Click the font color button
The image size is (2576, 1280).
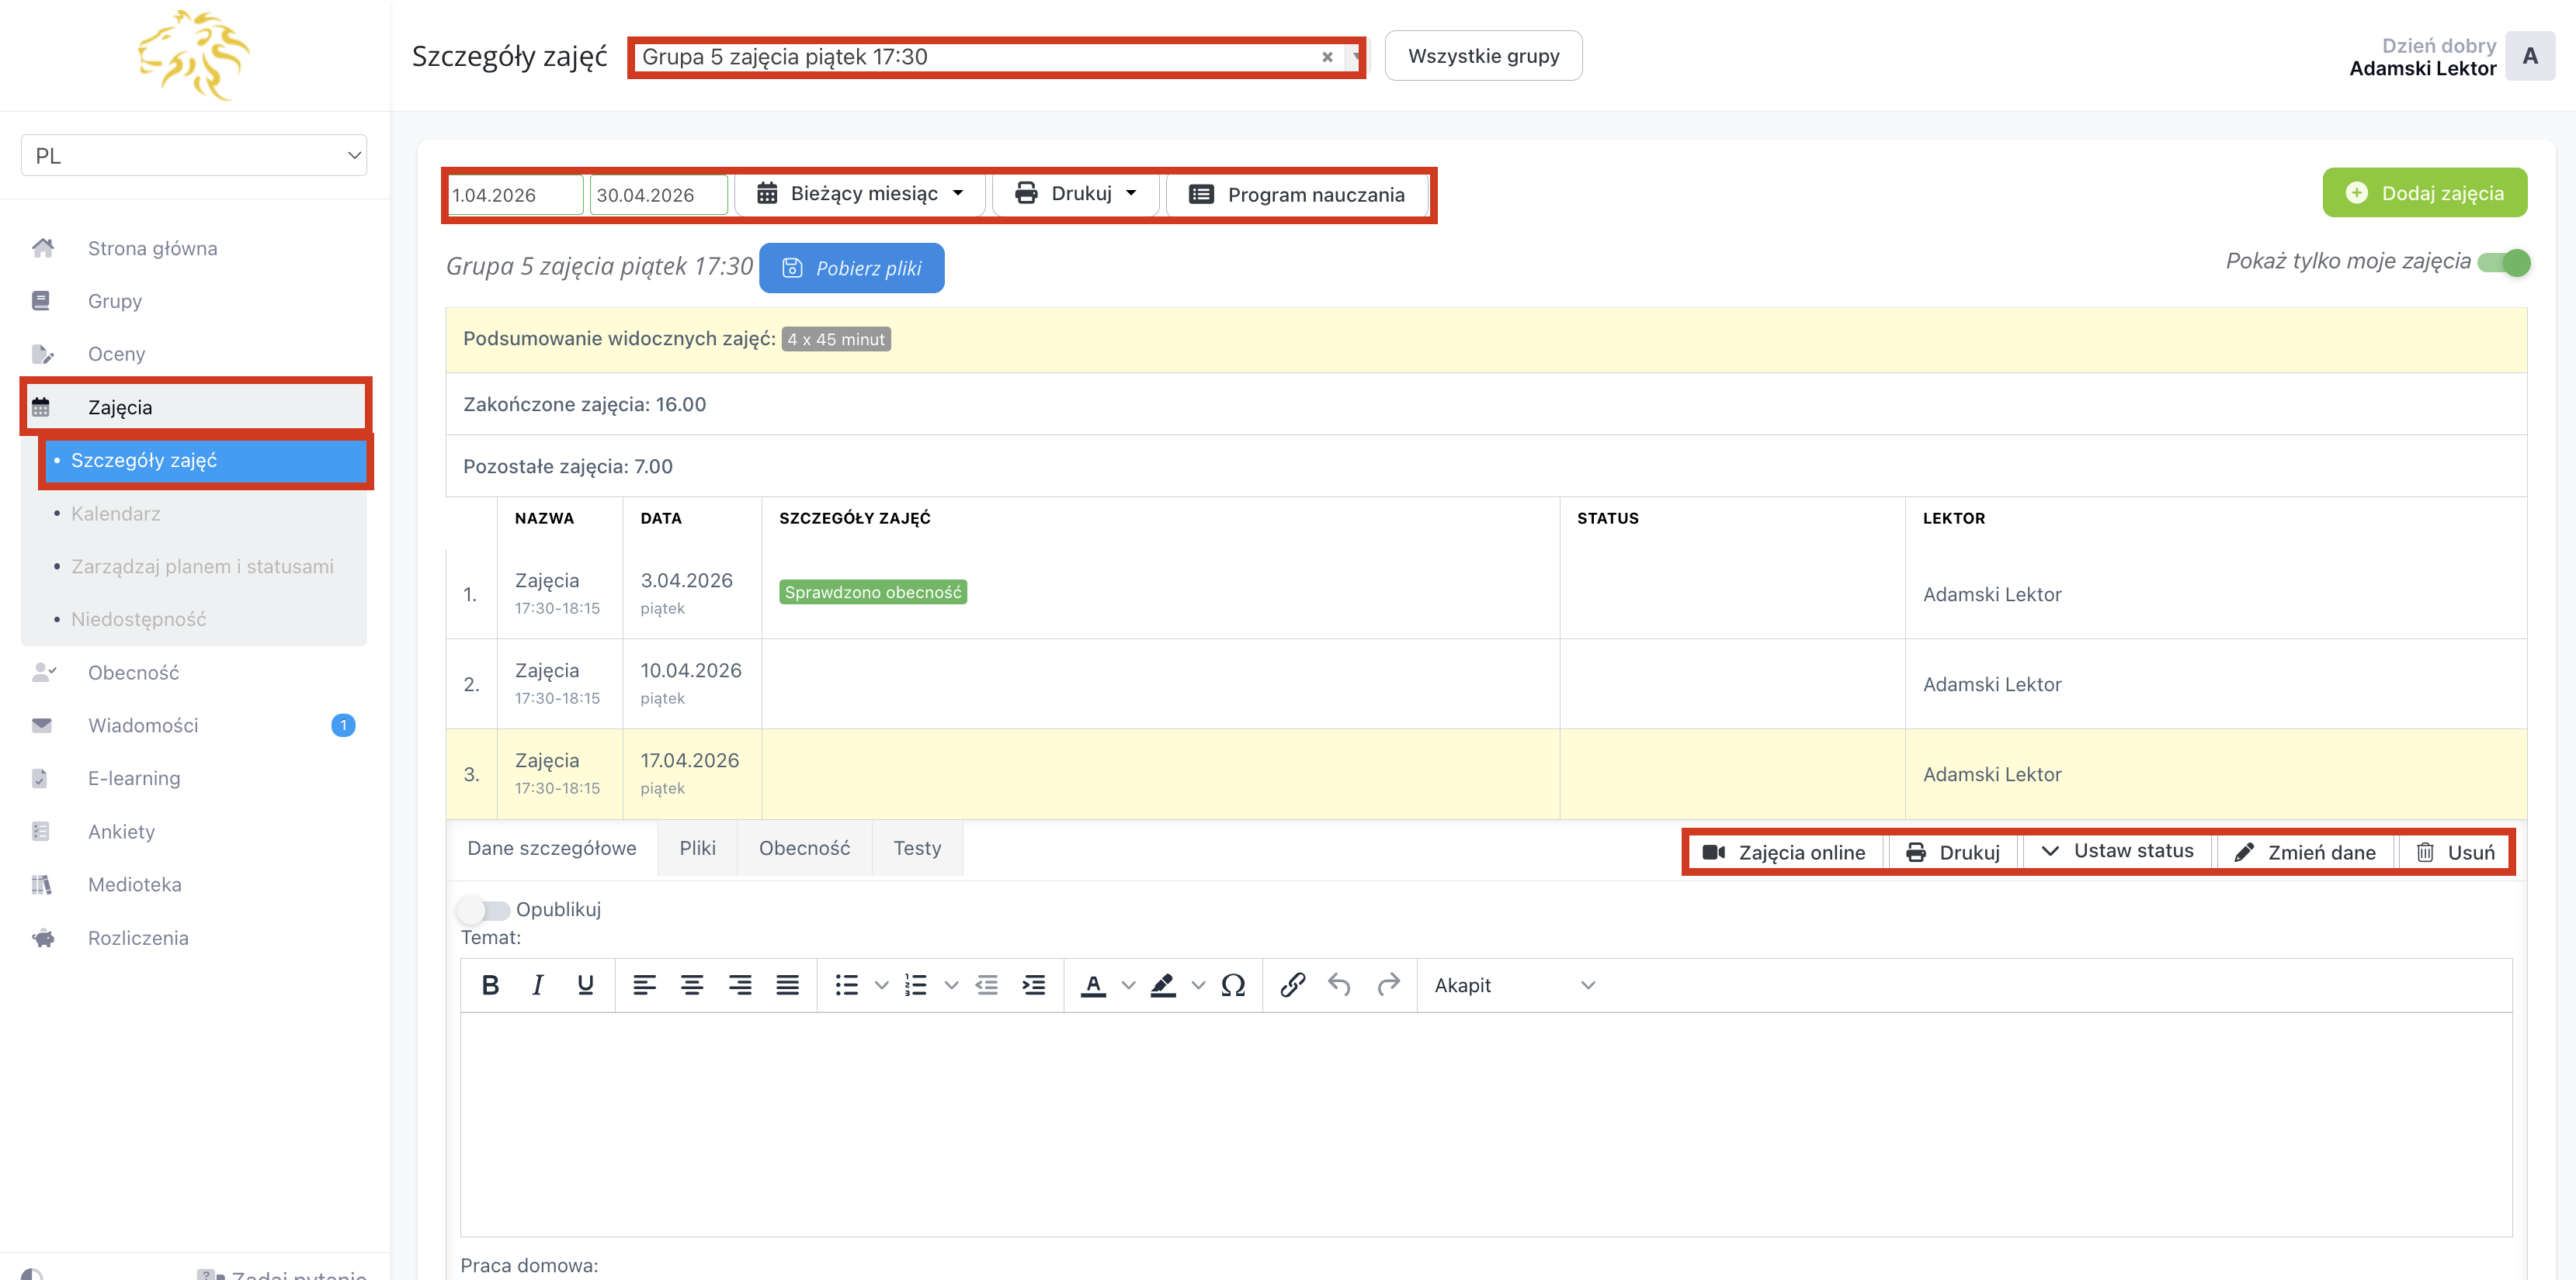(x=1094, y=985)
